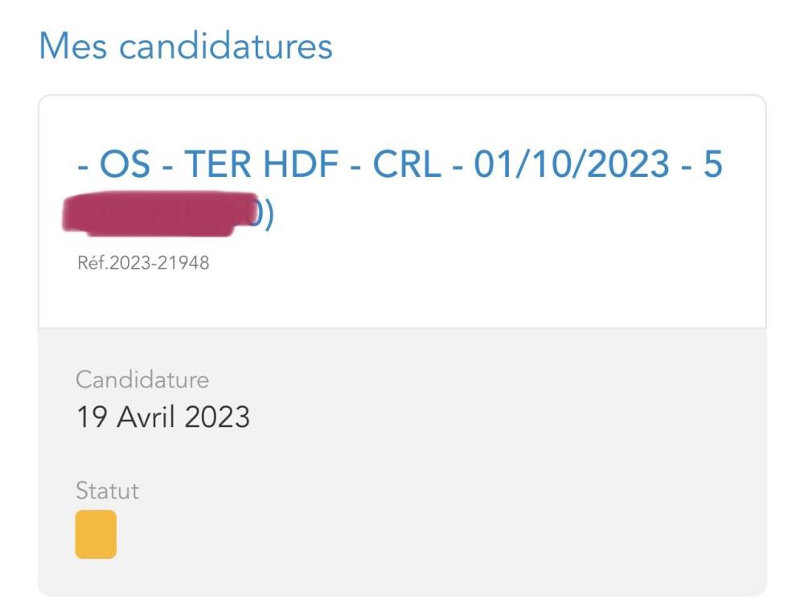Click the Statut label
804x616 pixels.
(107, 491)
